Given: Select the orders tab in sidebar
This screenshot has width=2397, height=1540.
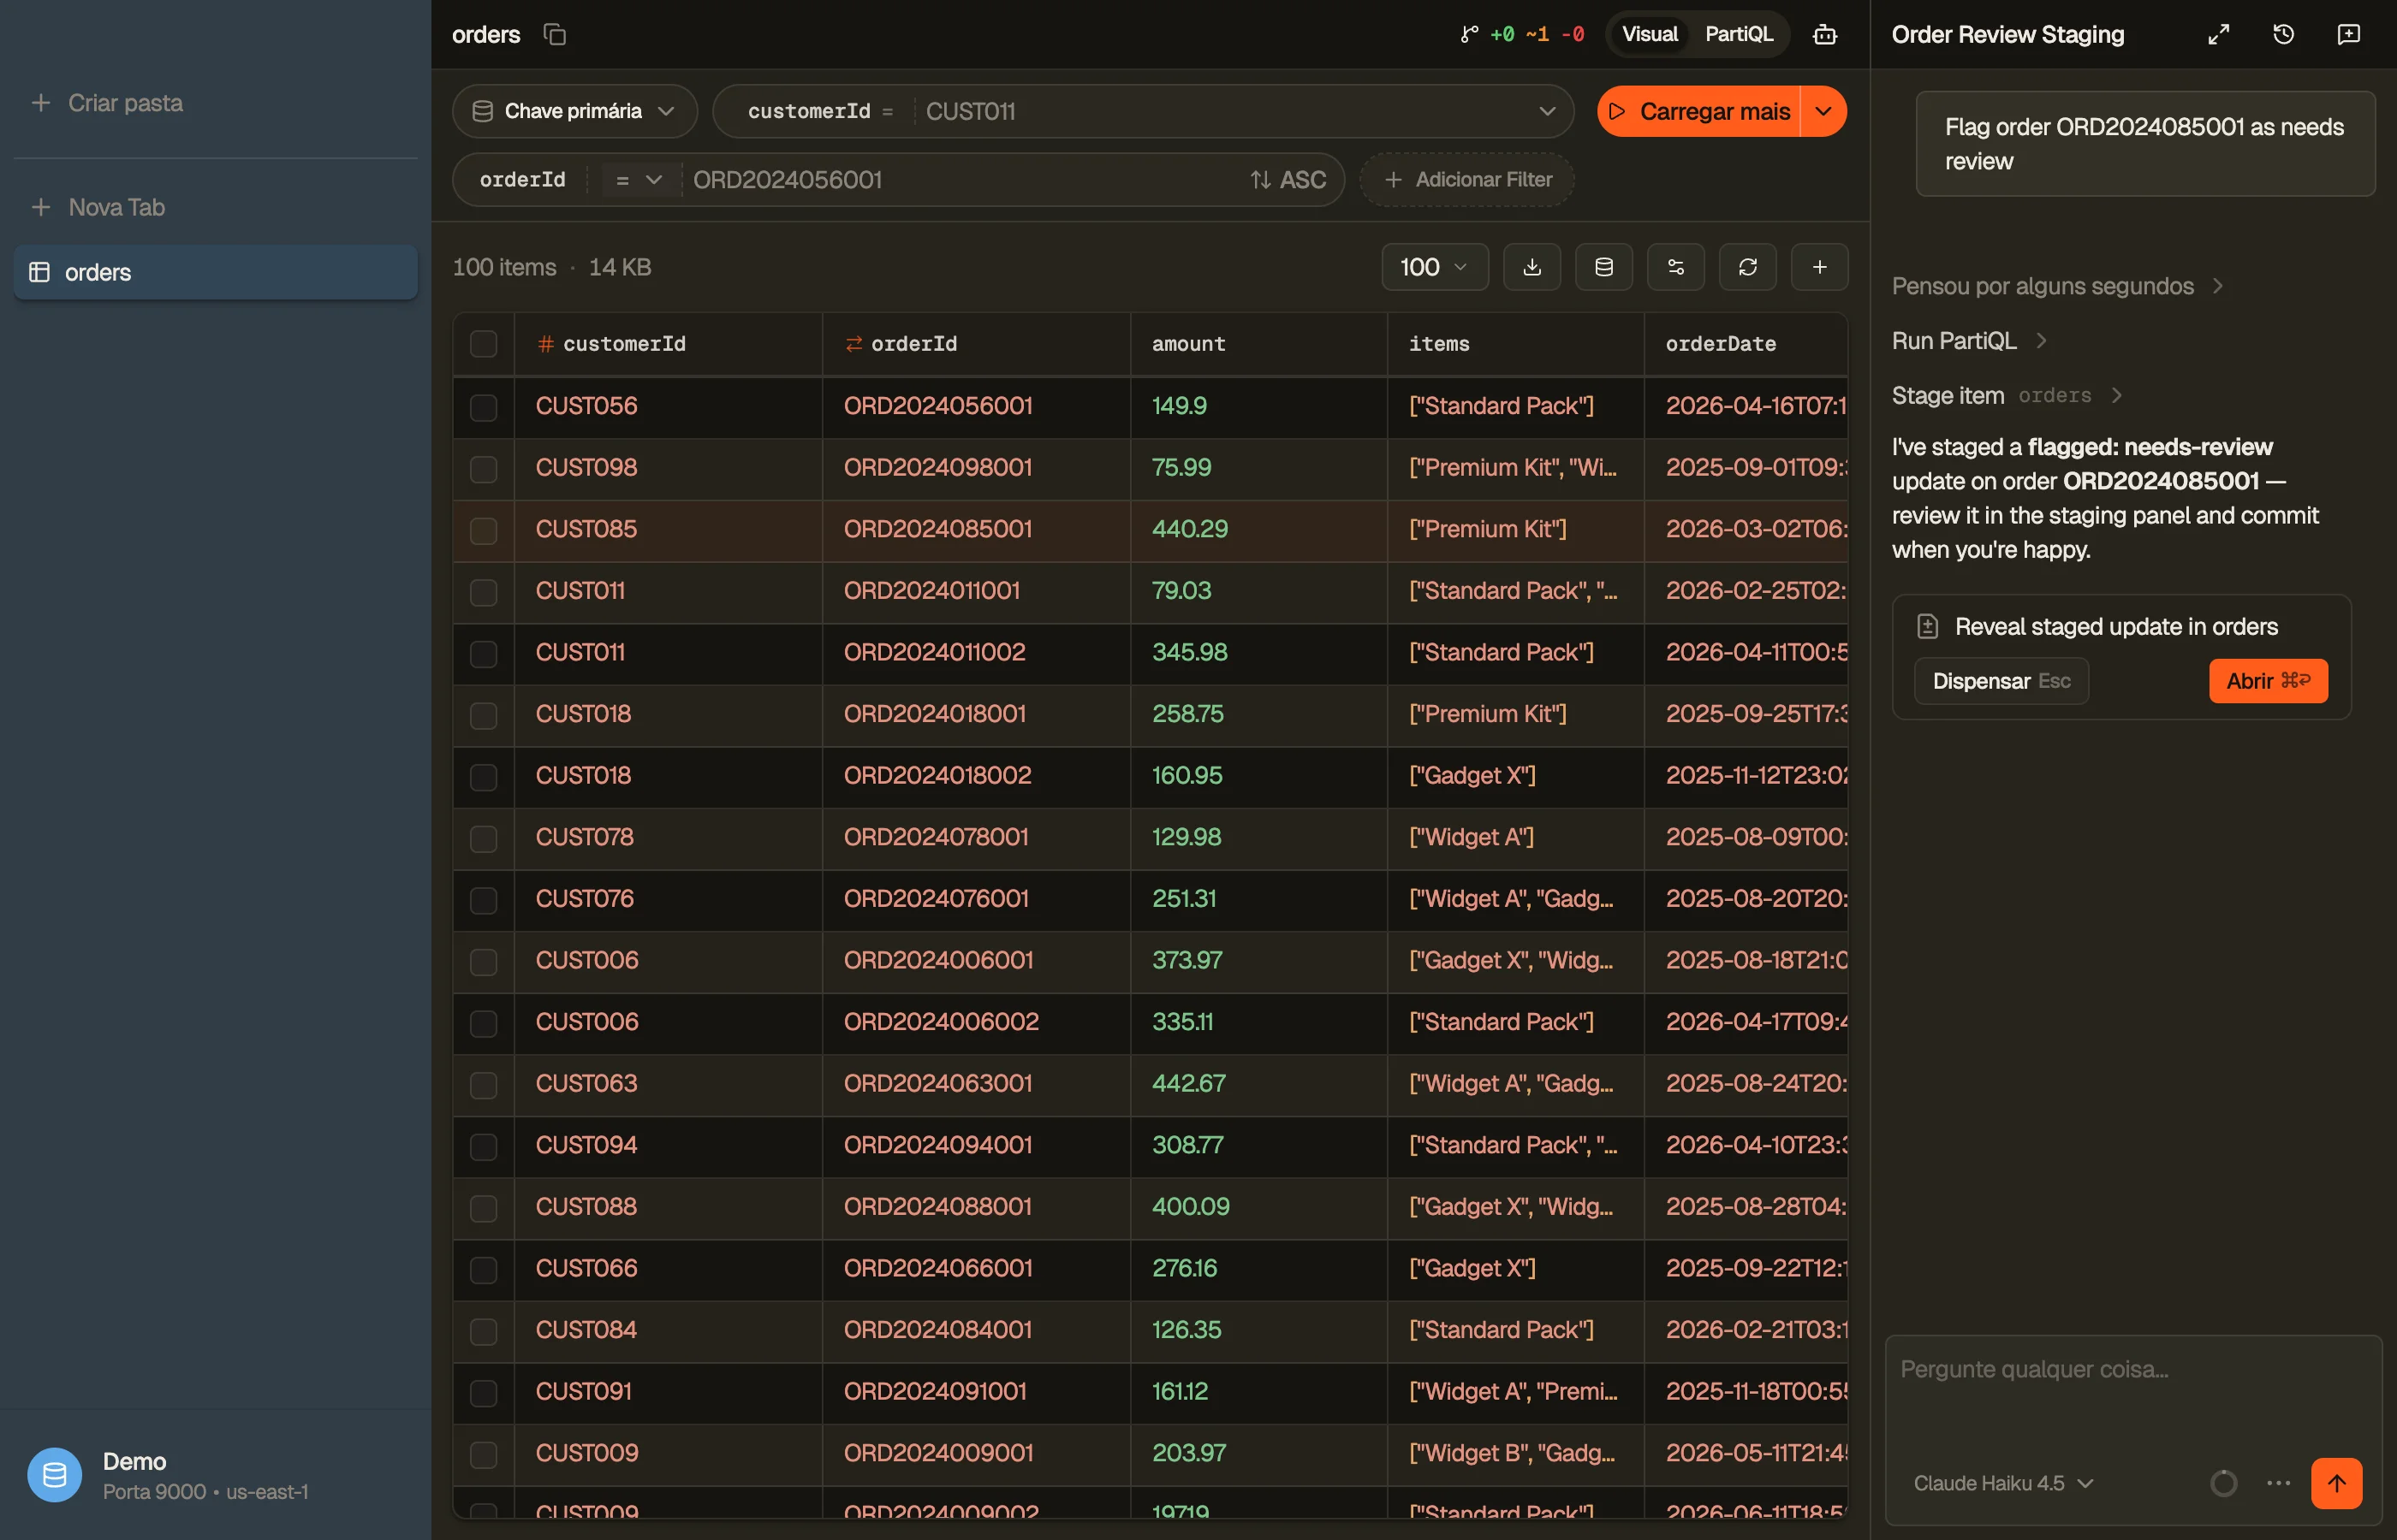Looking at the screenshot, I should click(215, 272).
